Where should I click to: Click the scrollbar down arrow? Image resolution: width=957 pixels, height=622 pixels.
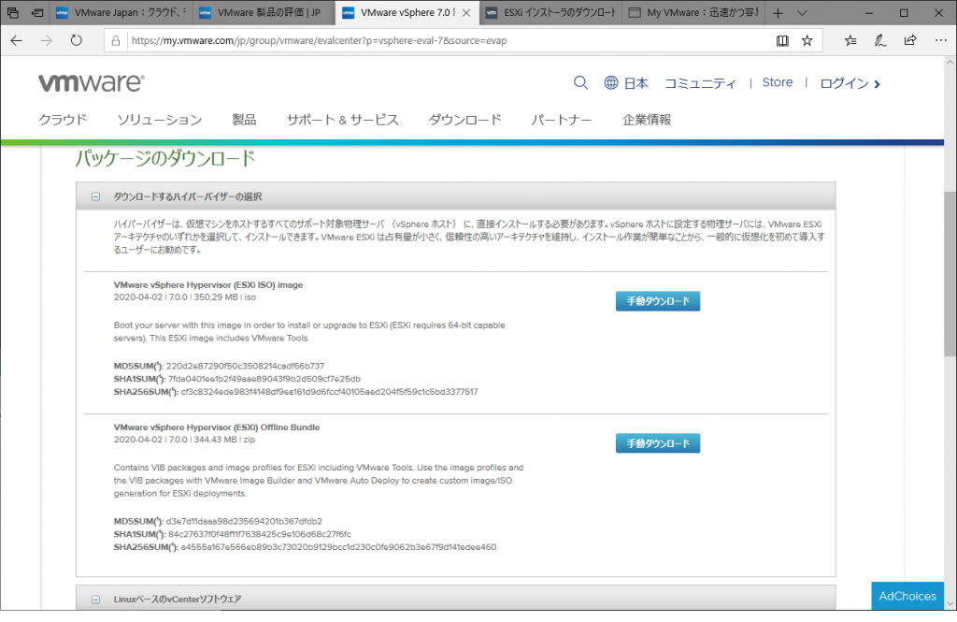(950, 603)
